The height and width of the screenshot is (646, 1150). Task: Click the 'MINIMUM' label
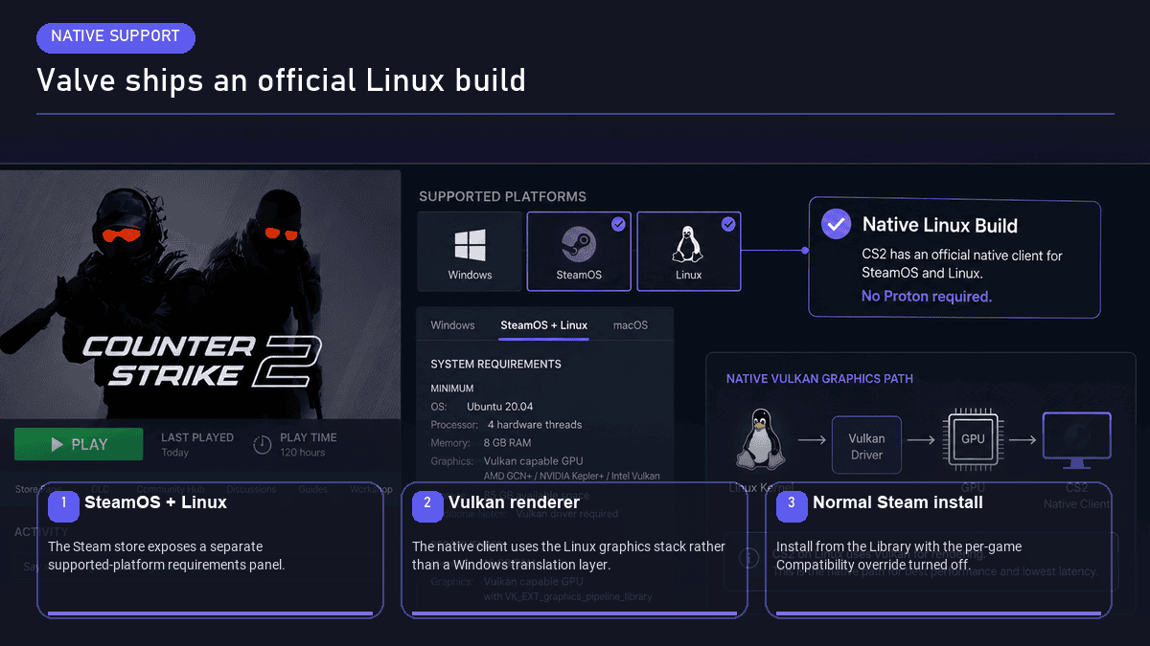[452, 390]
